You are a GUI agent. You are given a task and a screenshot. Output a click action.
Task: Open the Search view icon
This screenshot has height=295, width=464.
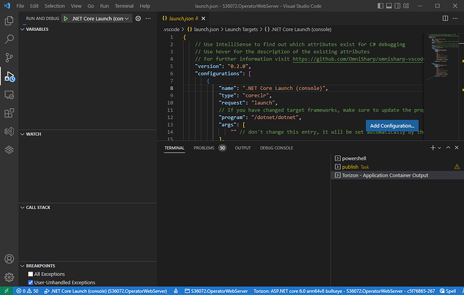point(9,39)
